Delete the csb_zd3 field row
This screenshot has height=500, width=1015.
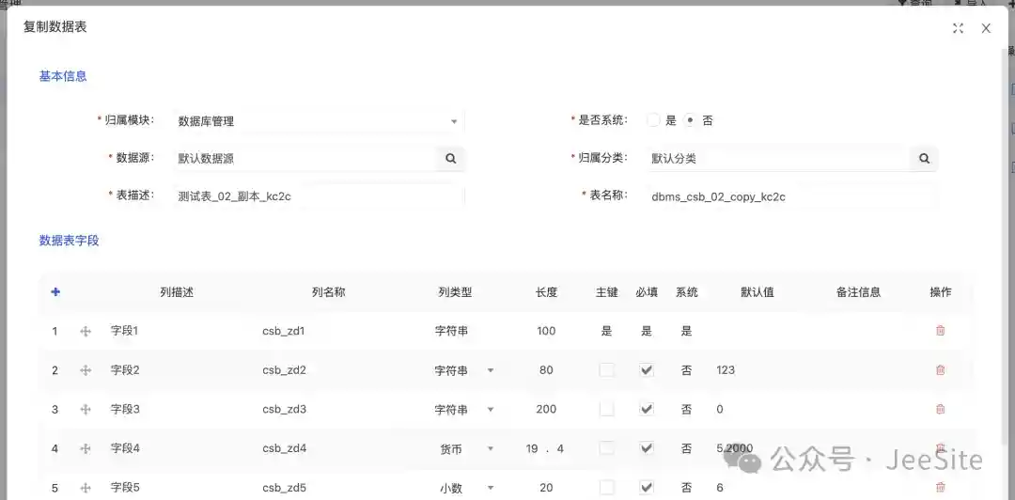tap(941, 409)
